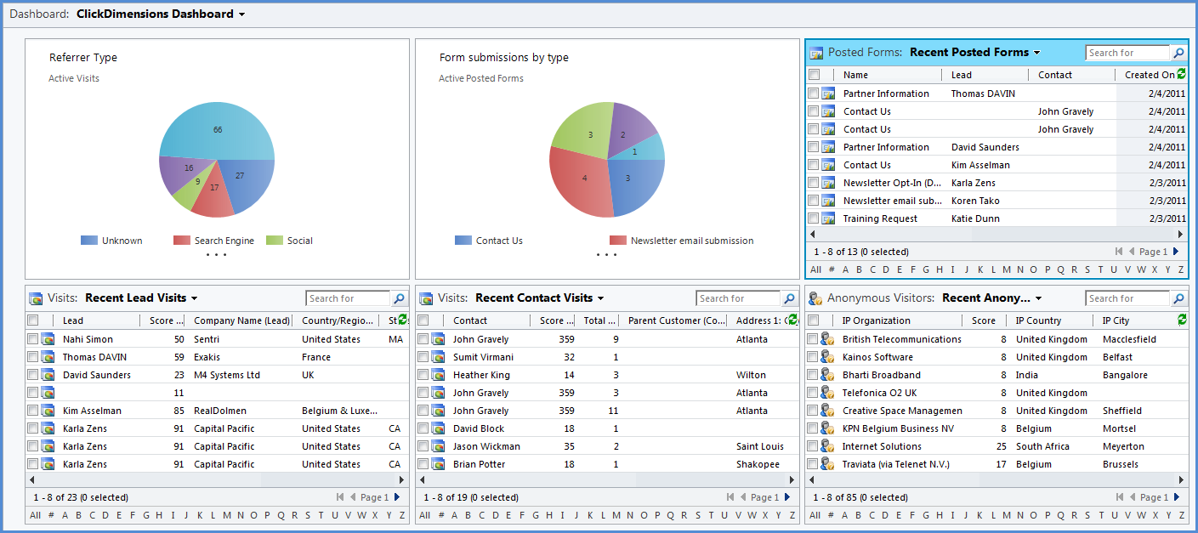The height and width of the screenshot is (533, 1198).
Task: Refresh the Recent Posted Forms list
Action: pyautogui.click(x=1181, y=75)
